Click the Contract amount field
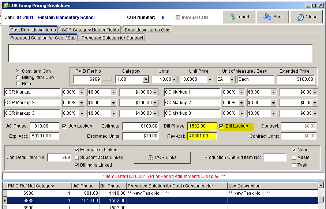 299,126
